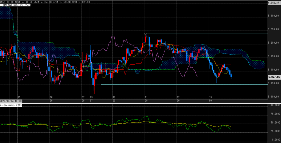281x143 pixels.
Task: Click the 10 date marker on time axis
Action: click(114, 97)
